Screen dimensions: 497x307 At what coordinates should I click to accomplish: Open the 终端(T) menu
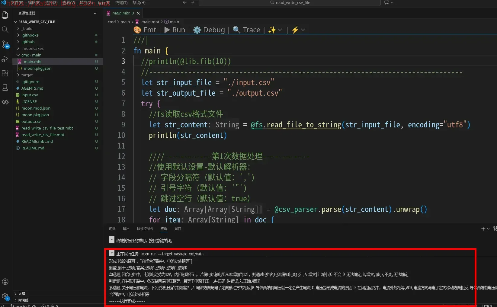pyautogui.click(x=121, y=3)
